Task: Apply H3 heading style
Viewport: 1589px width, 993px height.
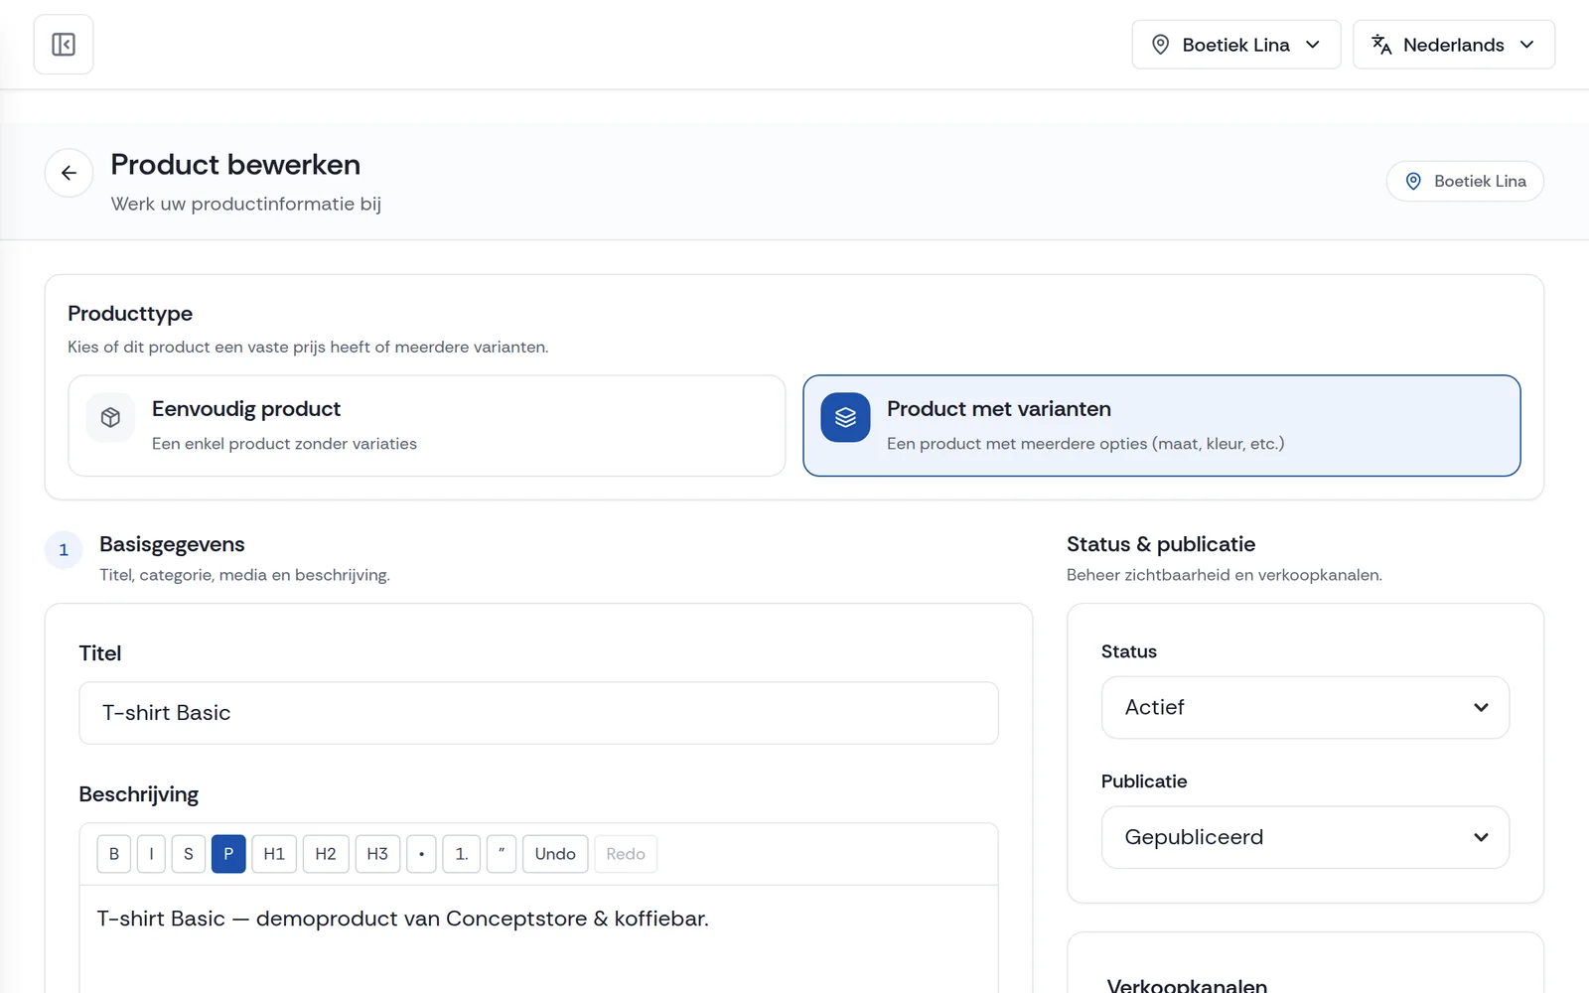Action: click(x=377, y=854)
